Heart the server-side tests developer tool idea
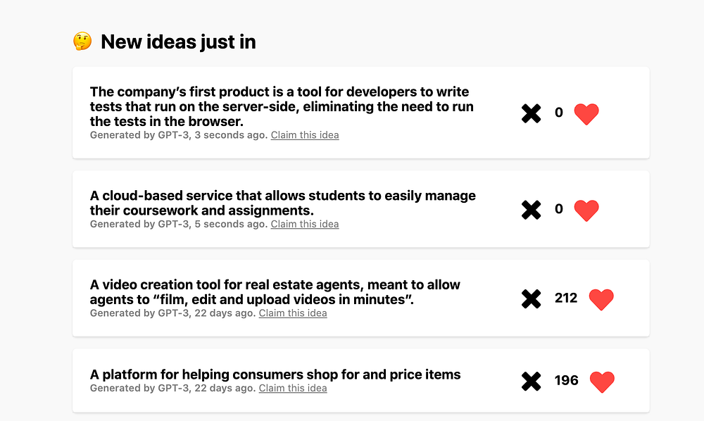Screen dimensions: 704x421 click(x=586, y=113)
